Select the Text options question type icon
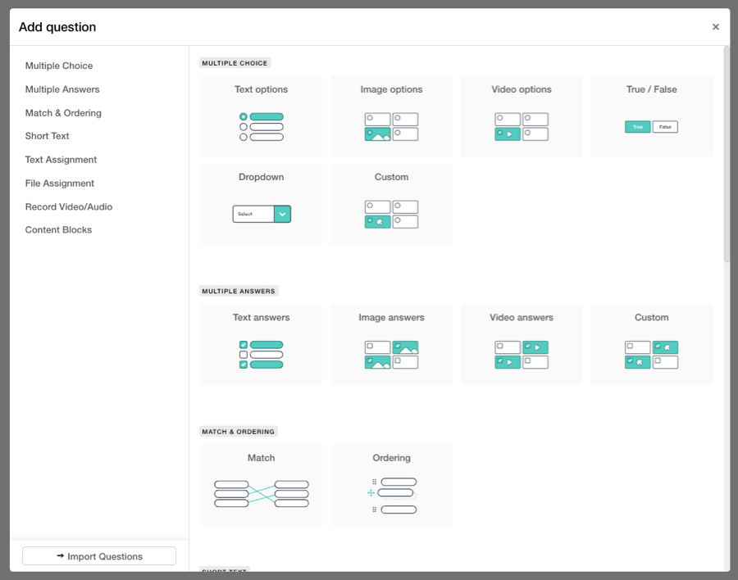Viewport: 738px width, 580px height. pos(261,127)
